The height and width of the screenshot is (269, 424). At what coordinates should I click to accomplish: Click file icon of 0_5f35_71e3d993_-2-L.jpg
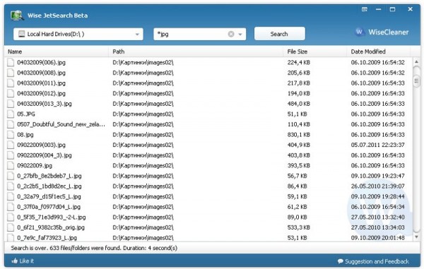[x=11, y=217]
